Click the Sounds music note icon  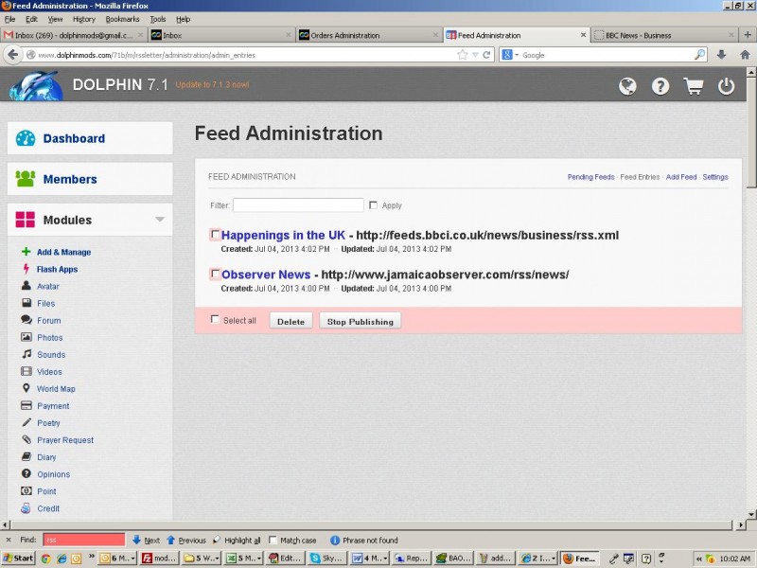click(26, 354)
